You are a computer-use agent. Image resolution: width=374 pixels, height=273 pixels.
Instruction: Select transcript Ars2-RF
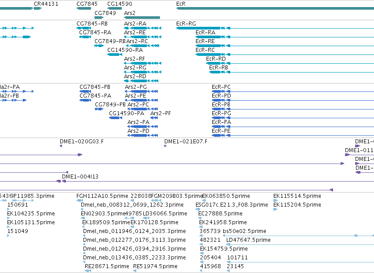click(x=134, y=59)
